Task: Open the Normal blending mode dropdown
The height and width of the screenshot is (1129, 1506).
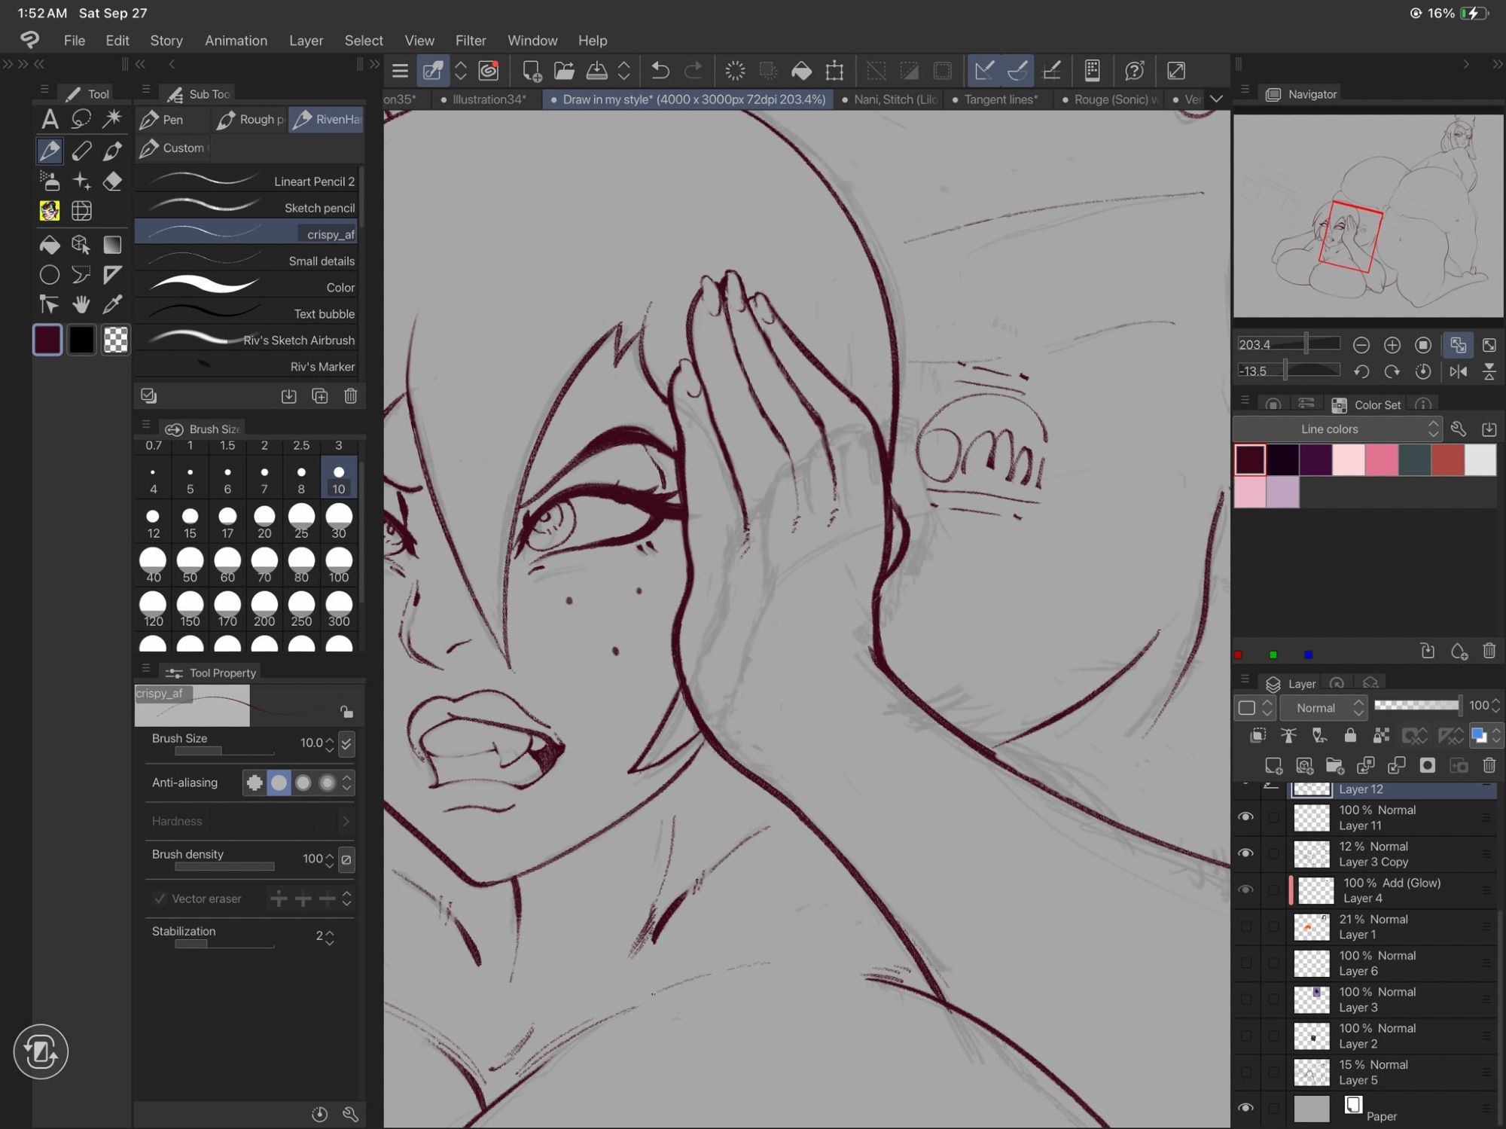Action: (x=1323, y=707)
